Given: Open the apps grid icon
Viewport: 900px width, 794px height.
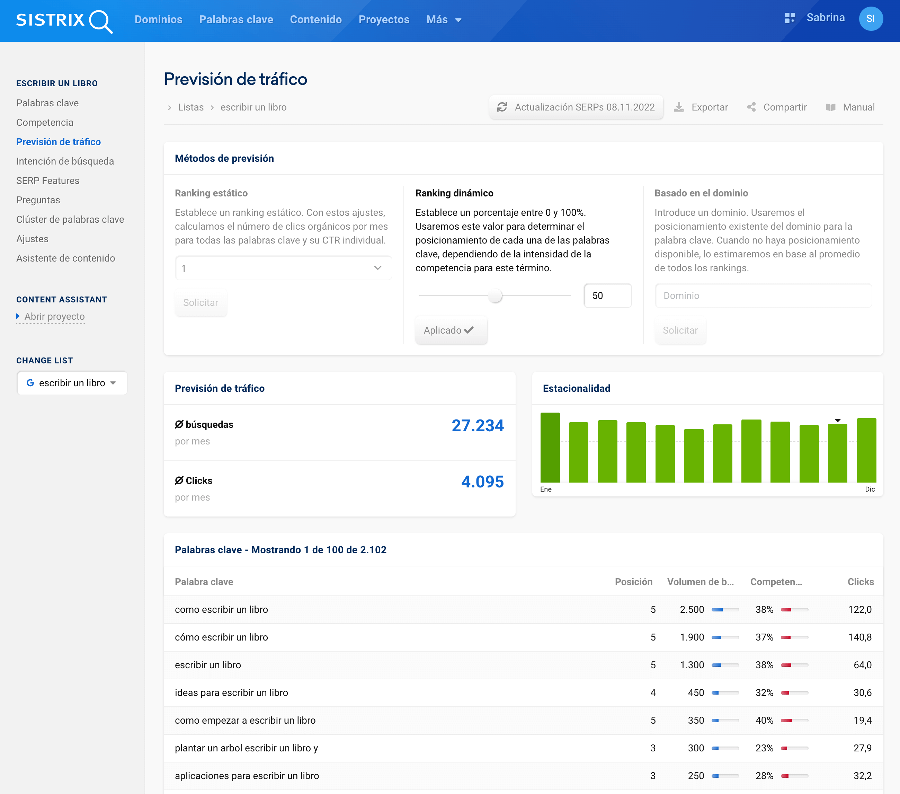Looking at the screenshot, I should pos(790,18).
